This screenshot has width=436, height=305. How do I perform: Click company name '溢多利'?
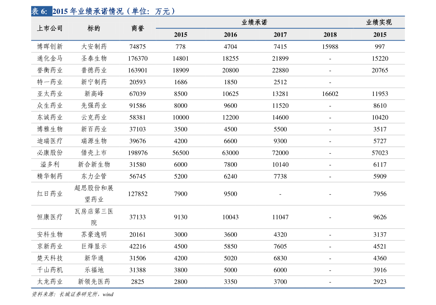tap(50, 164)
